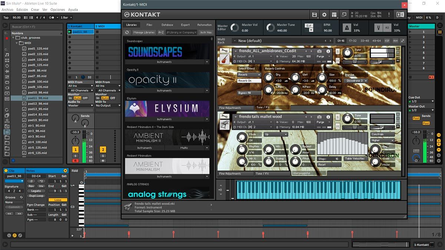
Task: Select Drums grid category in Ableton browser
Action: pos(7,60)
